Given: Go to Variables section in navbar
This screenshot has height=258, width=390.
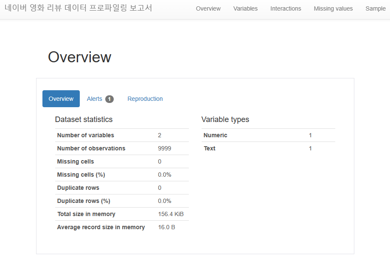Looking at the screenshot, I should point(245,9).
